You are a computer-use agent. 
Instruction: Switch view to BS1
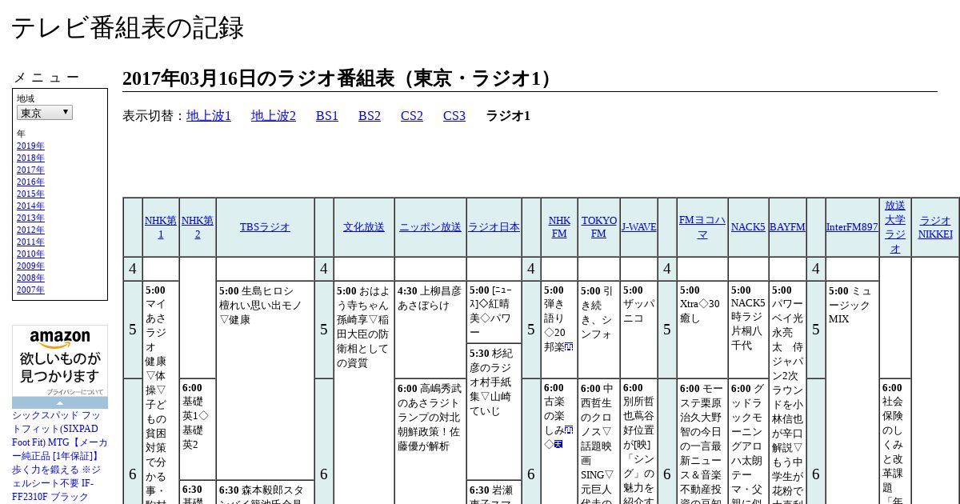[327, 116]
